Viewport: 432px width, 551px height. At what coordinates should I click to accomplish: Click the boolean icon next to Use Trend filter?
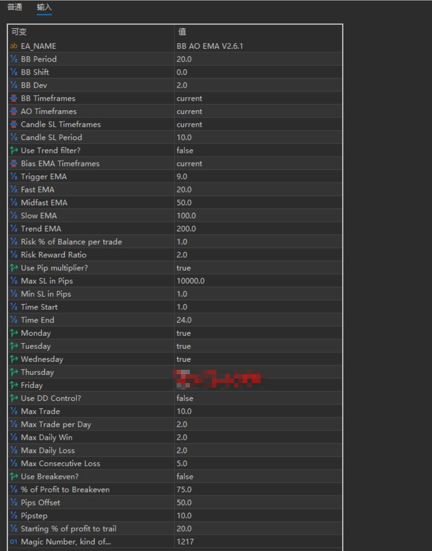tap(14, 150)
